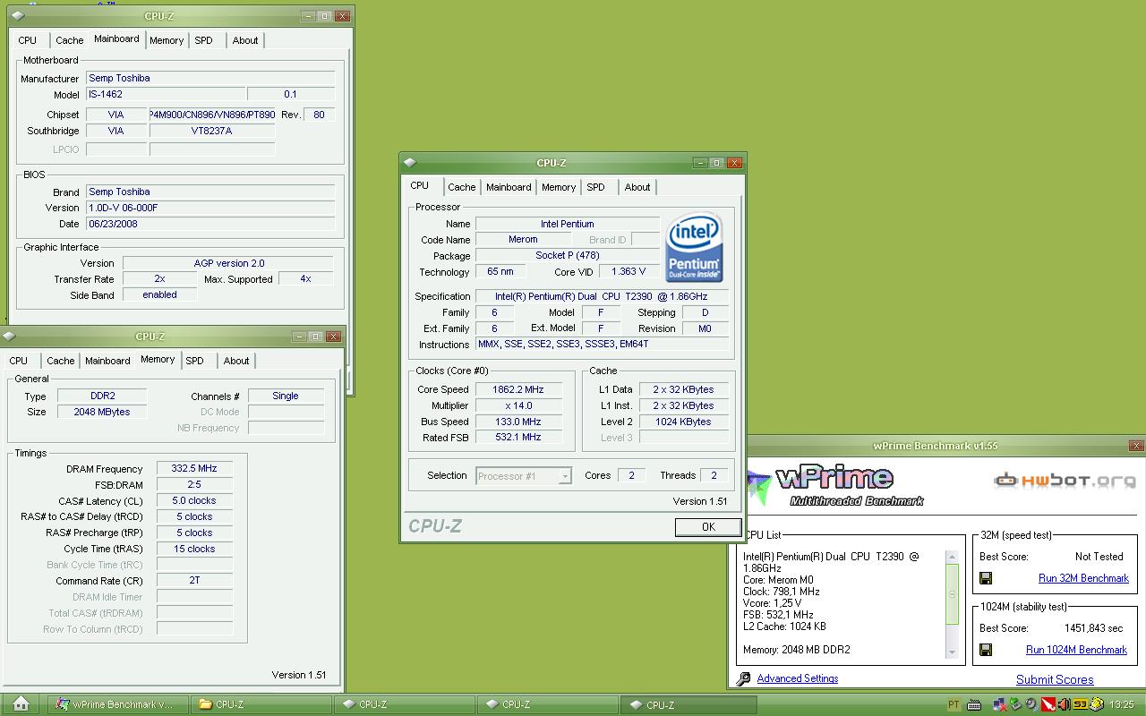Select SPD tab in top-left Mainboard window
Image resolution: width=1146 pixels, height=716 pixels.
pos(203,40)
